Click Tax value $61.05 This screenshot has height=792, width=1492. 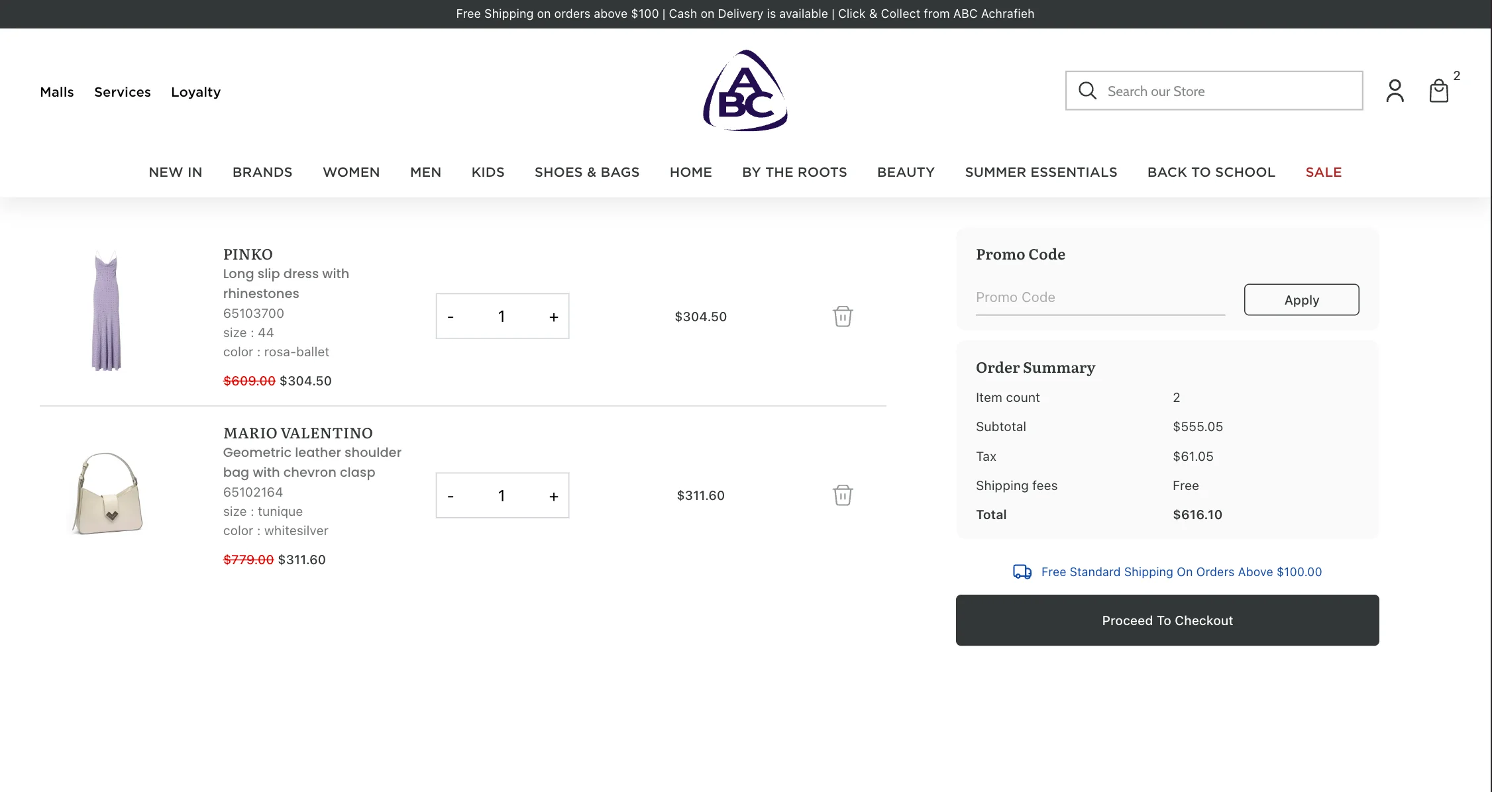[x=1193, y=456]
